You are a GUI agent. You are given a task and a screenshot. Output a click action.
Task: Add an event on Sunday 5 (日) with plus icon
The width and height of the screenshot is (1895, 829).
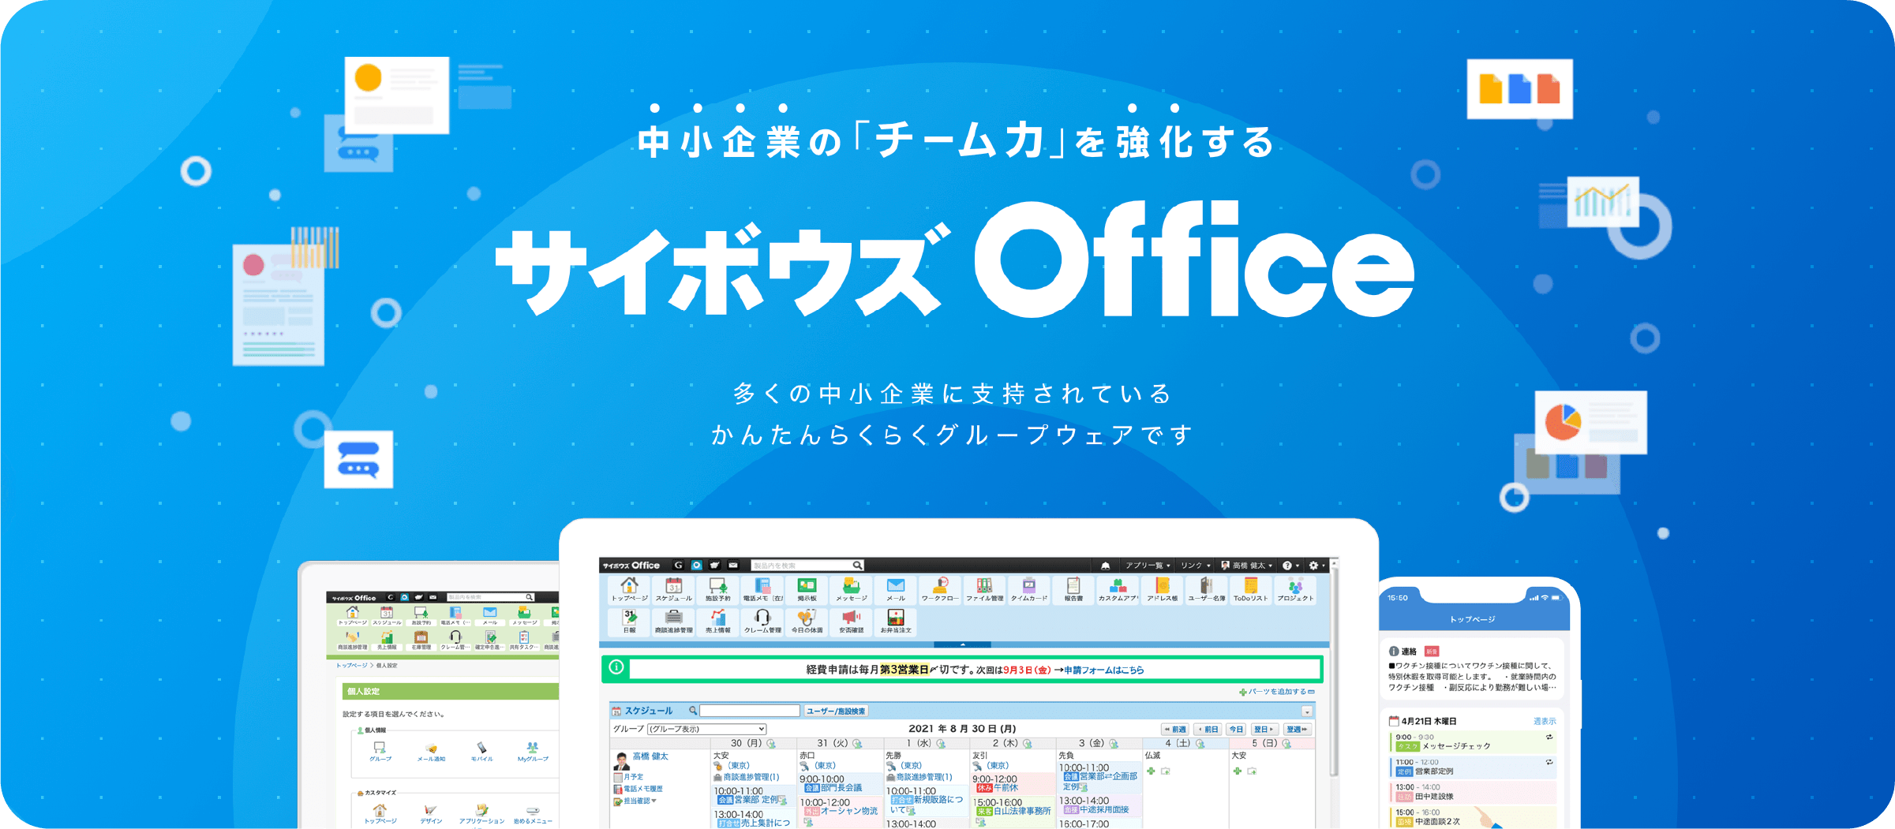pos(1237,771)
